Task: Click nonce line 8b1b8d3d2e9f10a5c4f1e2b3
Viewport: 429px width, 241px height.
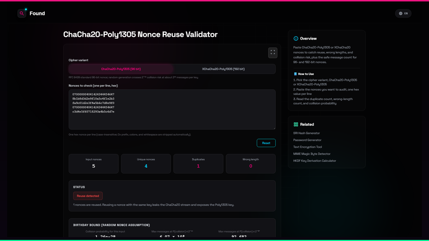Action: (x=93, y=99)
